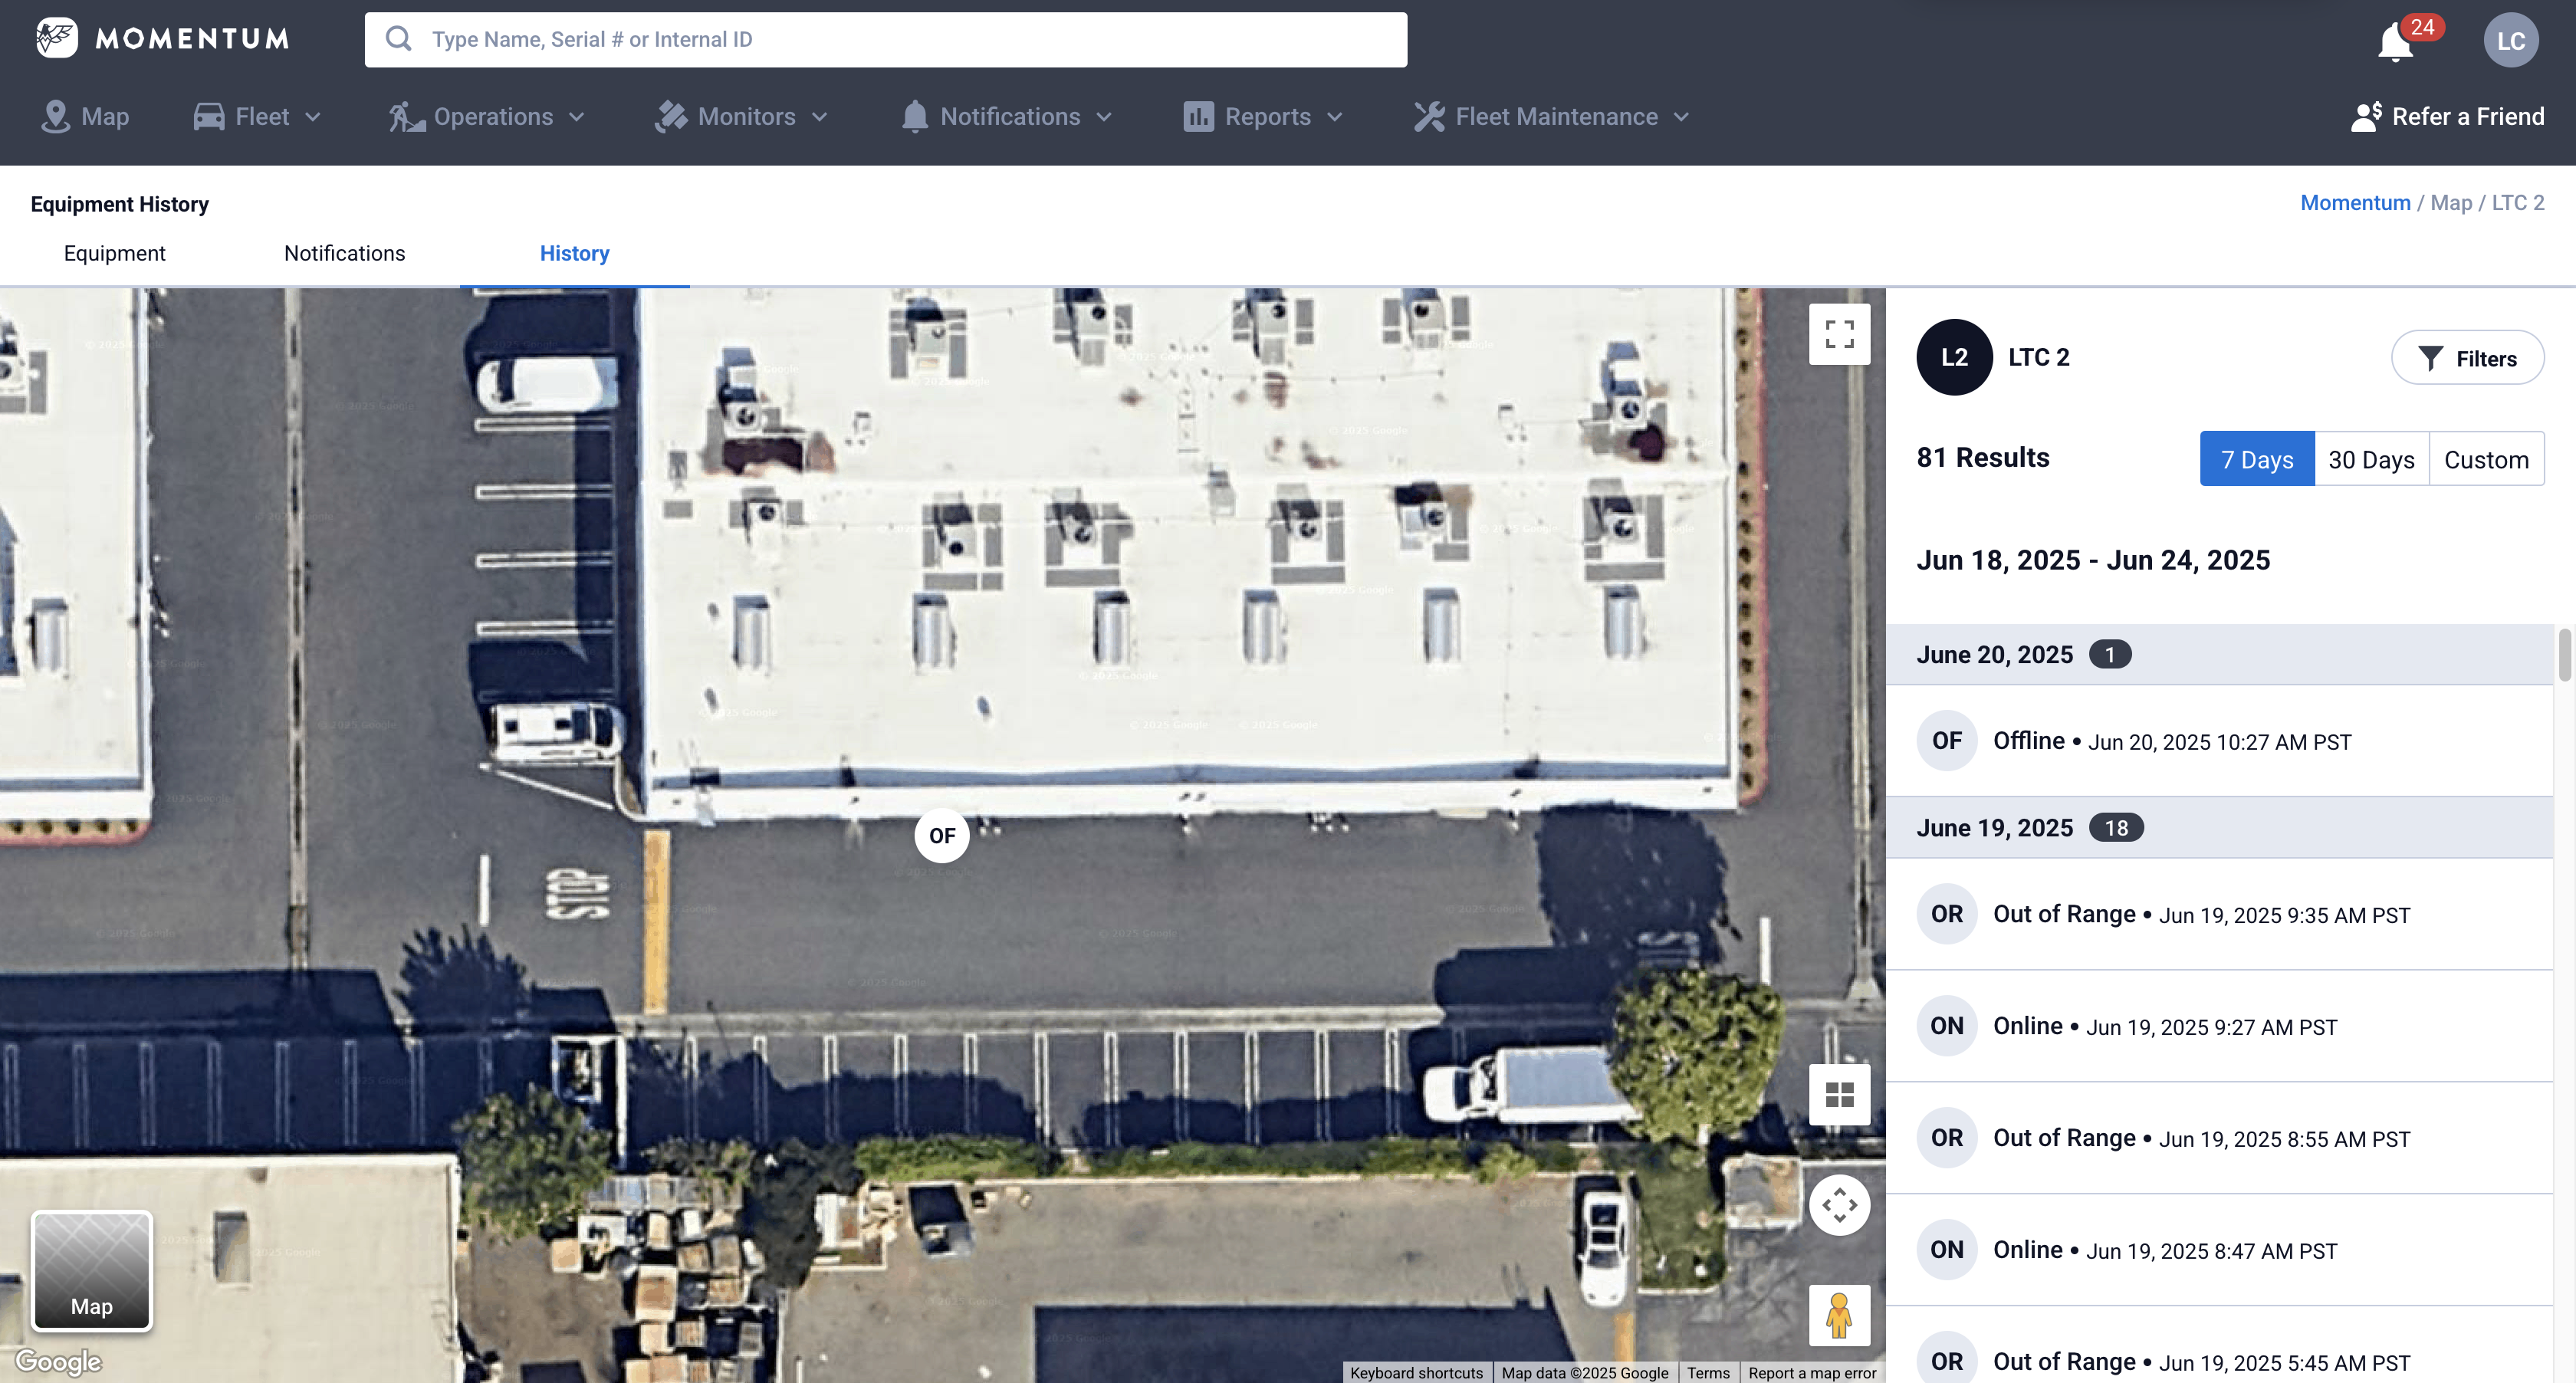
Task: Click the history list scrollbar
Action: [x=2564, y=656]
